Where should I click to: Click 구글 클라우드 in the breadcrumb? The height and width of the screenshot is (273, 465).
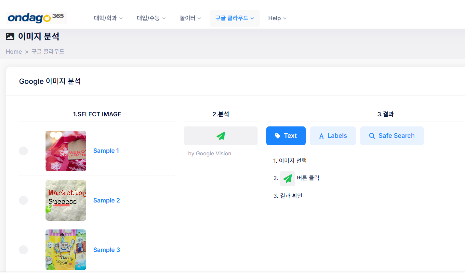pos(48,52)
